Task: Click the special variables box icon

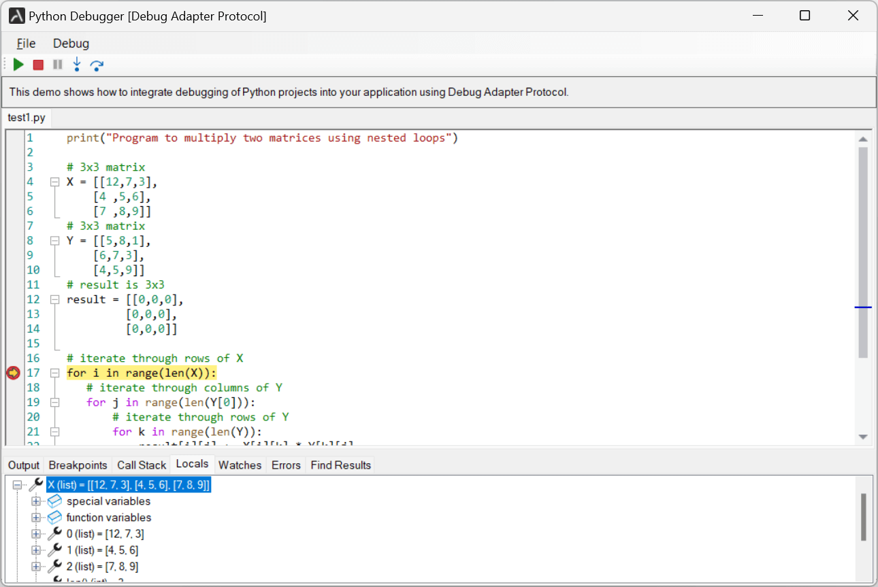Action: point(54,501)
